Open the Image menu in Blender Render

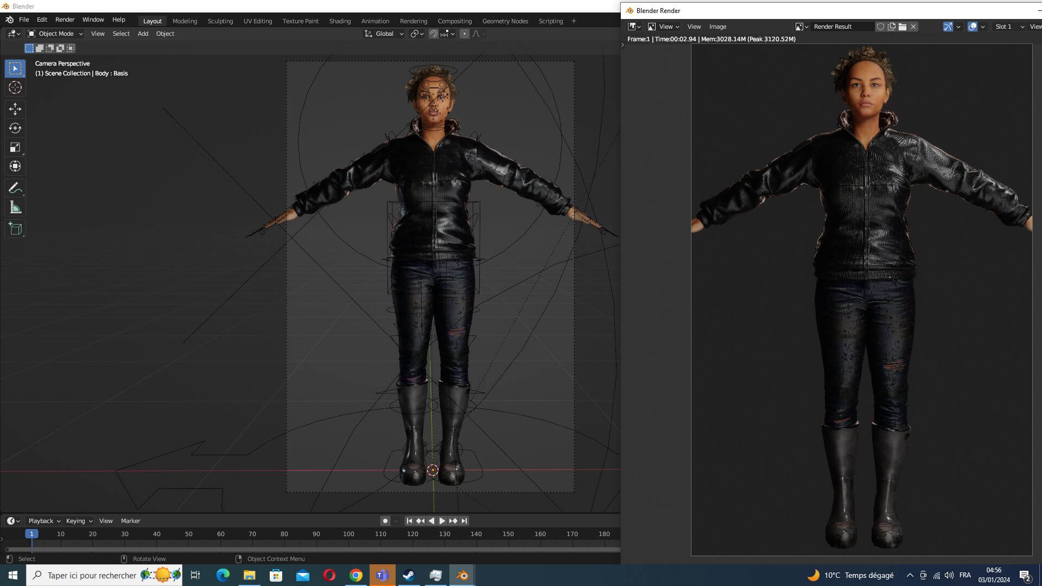717,27
